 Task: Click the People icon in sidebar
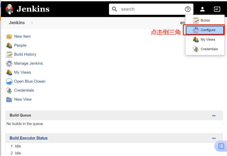[x=9, y=45]
